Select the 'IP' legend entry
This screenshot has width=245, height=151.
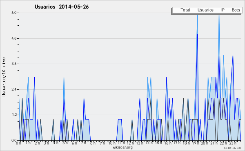(223, 10)
